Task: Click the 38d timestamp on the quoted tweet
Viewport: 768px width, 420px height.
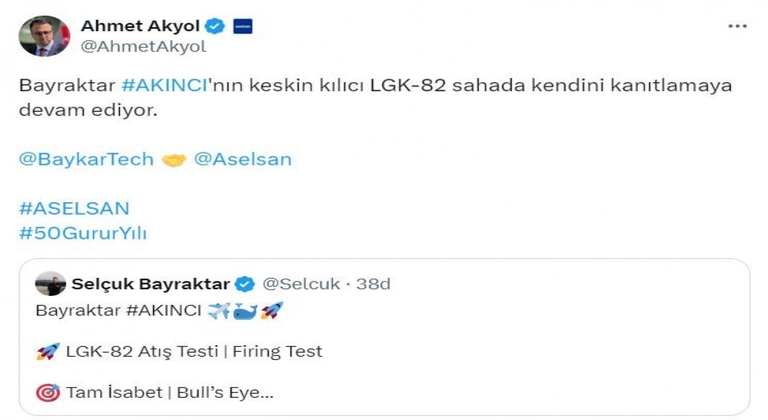Action: coord(374,283)
